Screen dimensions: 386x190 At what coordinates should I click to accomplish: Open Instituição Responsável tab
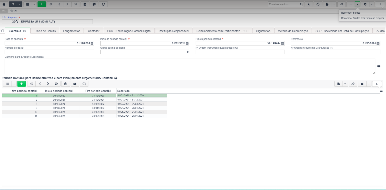click(173, 31)
